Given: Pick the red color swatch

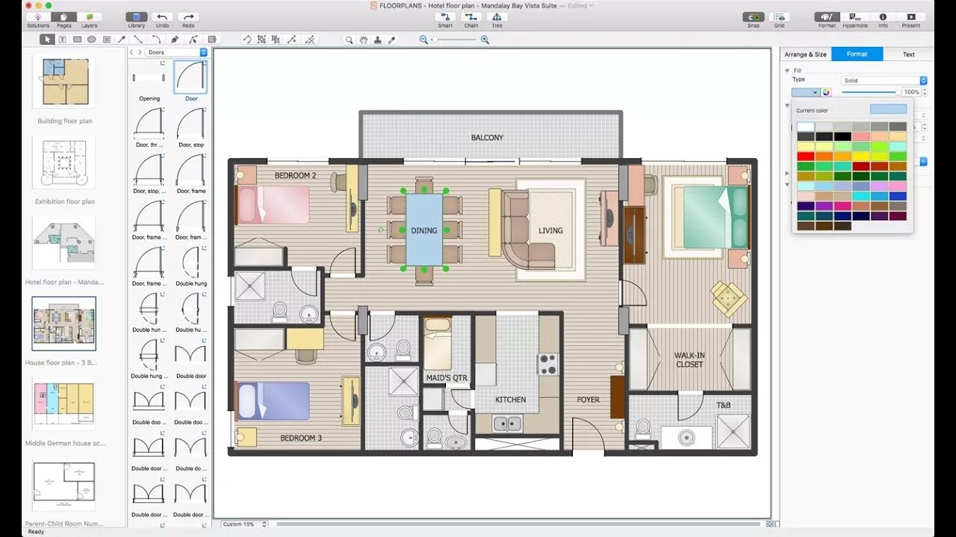Looking at the screenshot, I should [805, 157].
